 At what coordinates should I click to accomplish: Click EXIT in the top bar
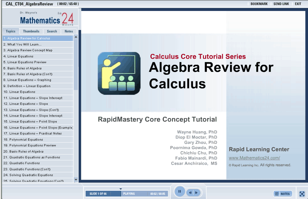coord(298,4)
